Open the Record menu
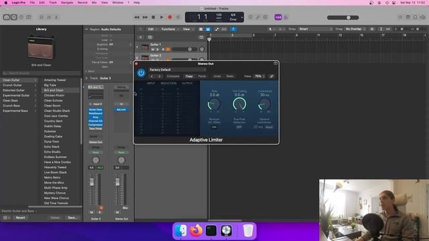429x241 pixels. [82, 3]
